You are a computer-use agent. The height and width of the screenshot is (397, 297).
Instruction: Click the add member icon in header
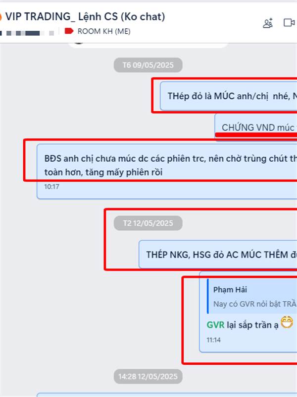click(x=268, y=23)
